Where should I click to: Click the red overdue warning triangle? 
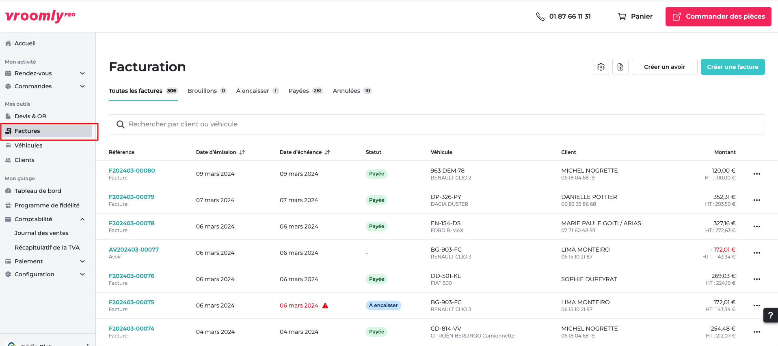[x=325, y=305]
